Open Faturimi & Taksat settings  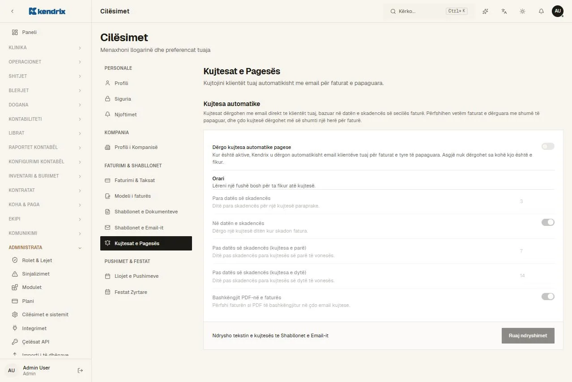coord(146,180)
